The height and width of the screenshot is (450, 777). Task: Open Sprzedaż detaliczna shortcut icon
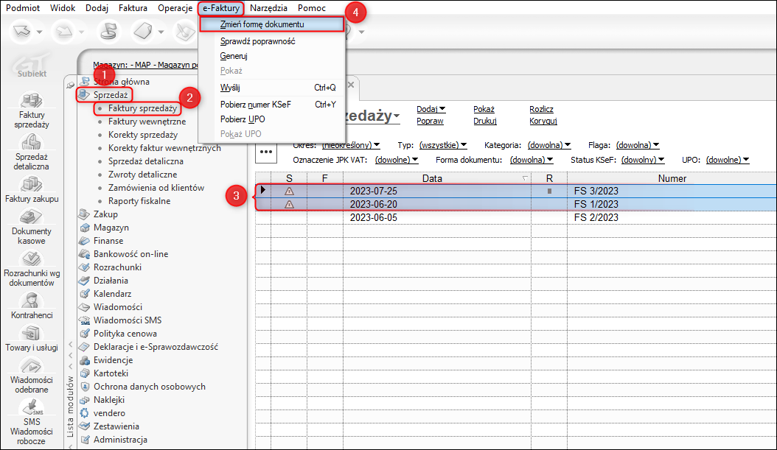30,143
